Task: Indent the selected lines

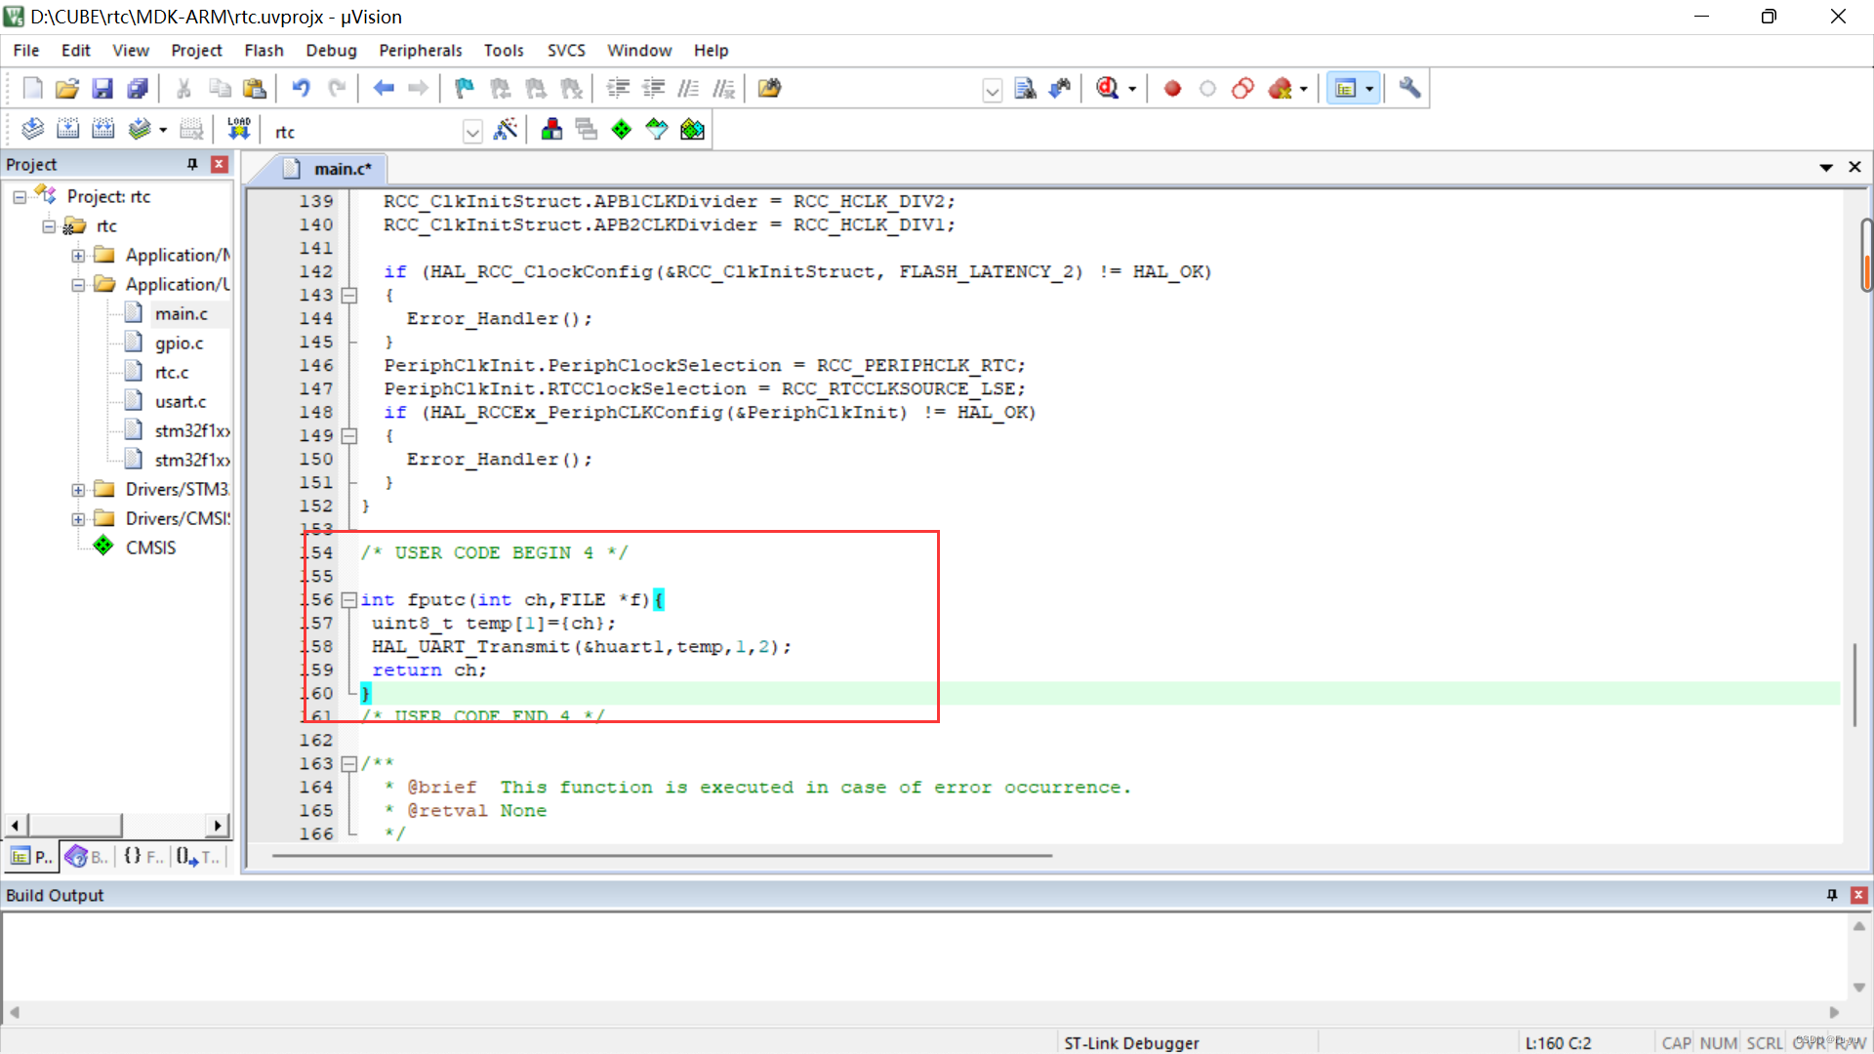Action: (x=618, y=89)
